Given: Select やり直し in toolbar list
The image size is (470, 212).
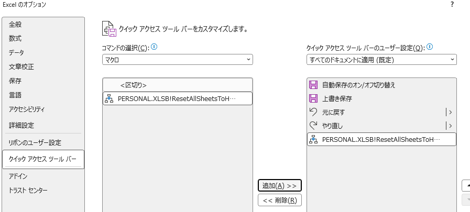Looking at the screenshot, I should click(x=381, y=126).
